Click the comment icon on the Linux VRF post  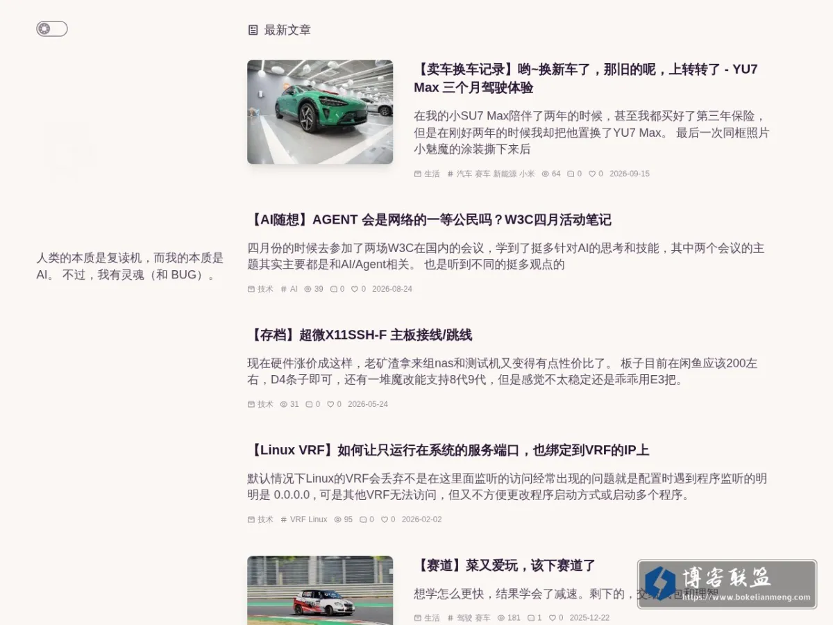[363, 520]
